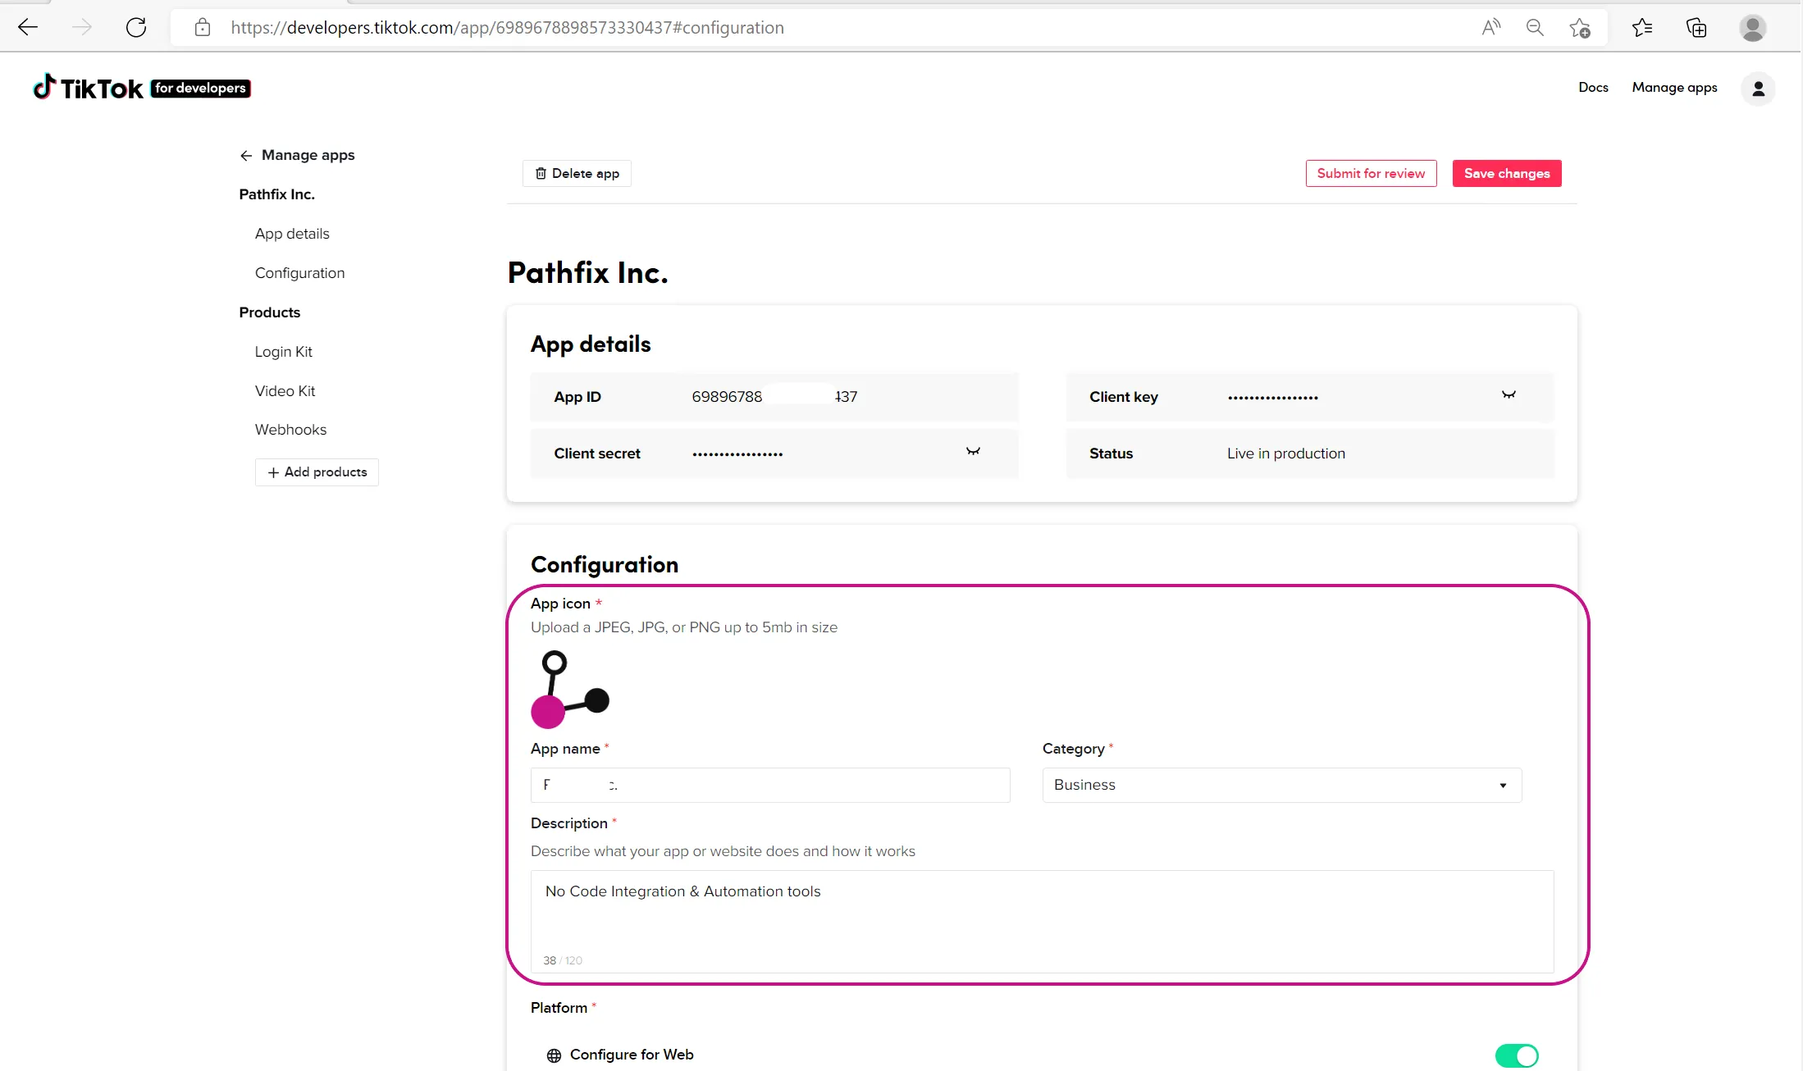Open Webhooks in sidebar
Image resolution: width=1803 pixels, height=1071 pixels.
(x=290, y=430)
